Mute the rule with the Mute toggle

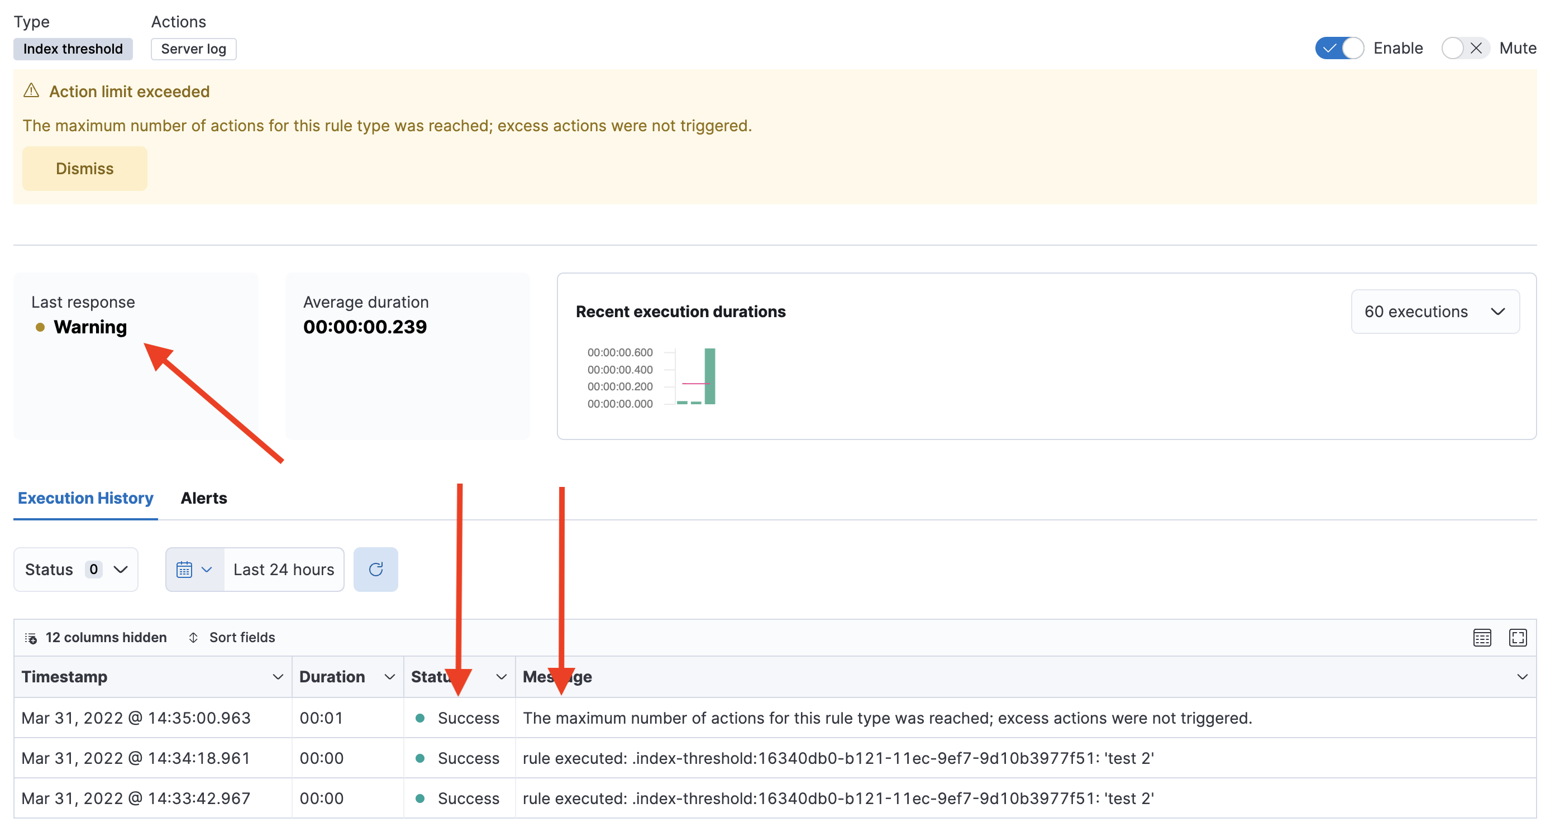pos(1465,47)
